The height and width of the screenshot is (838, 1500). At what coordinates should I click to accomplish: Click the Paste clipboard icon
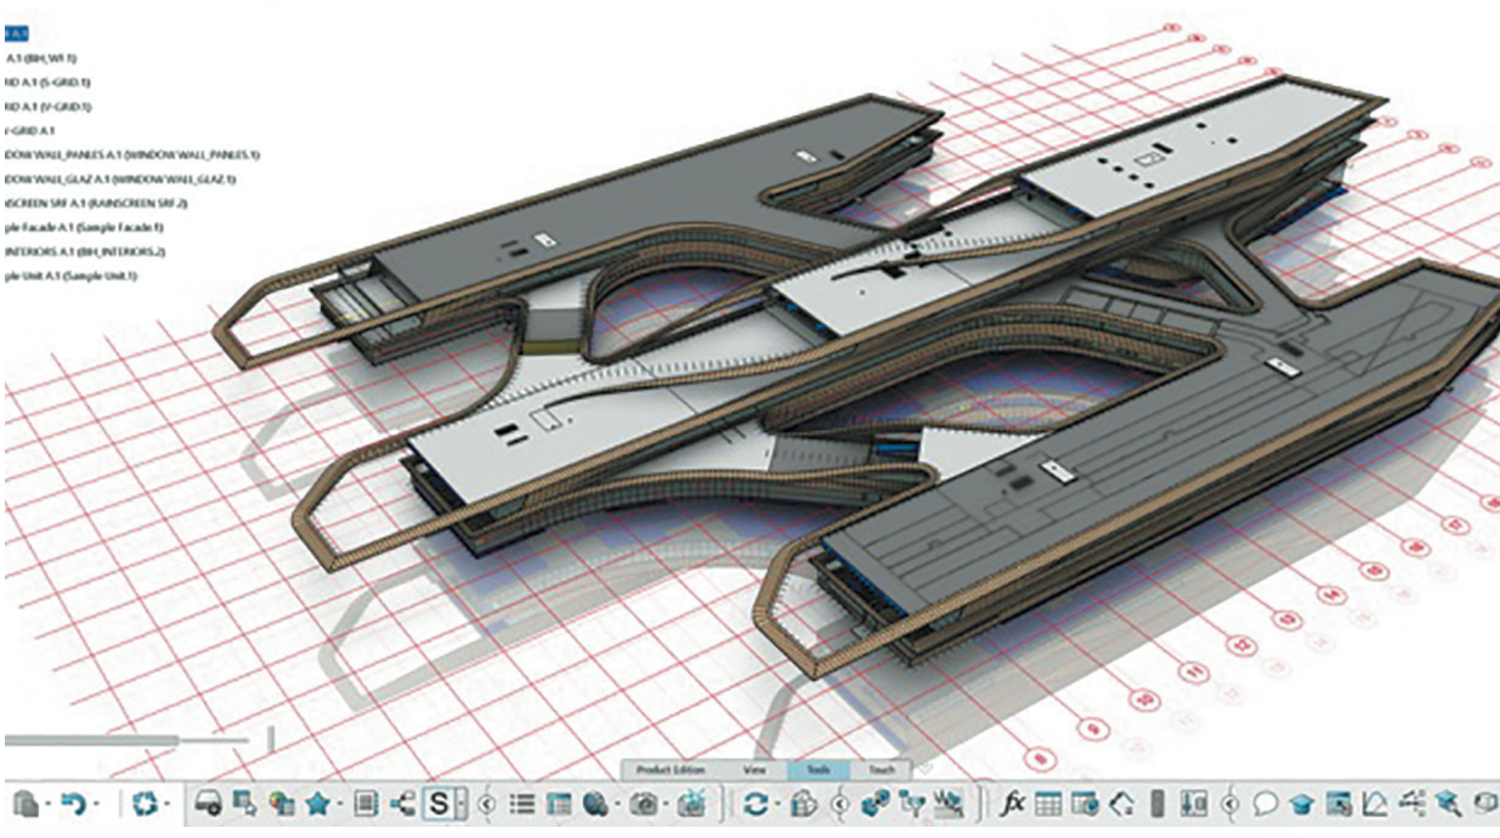click(26, 803)
